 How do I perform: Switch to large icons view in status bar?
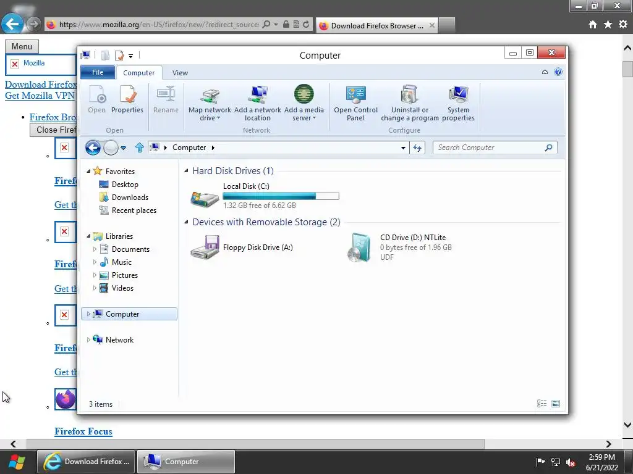coord(556,404)
